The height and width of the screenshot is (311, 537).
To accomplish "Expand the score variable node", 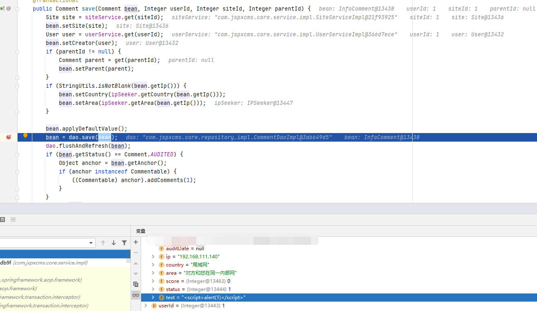I will pos(153,281).
